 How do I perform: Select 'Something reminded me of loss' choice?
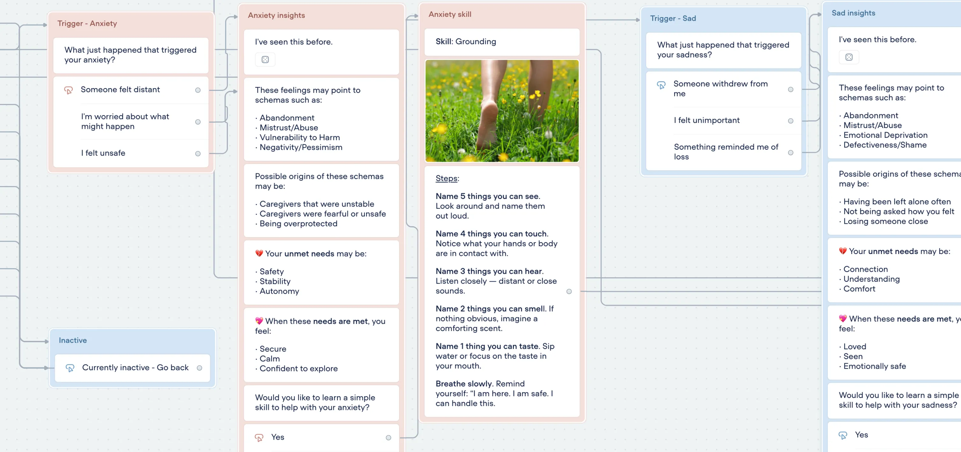click(x=723, y=152)
